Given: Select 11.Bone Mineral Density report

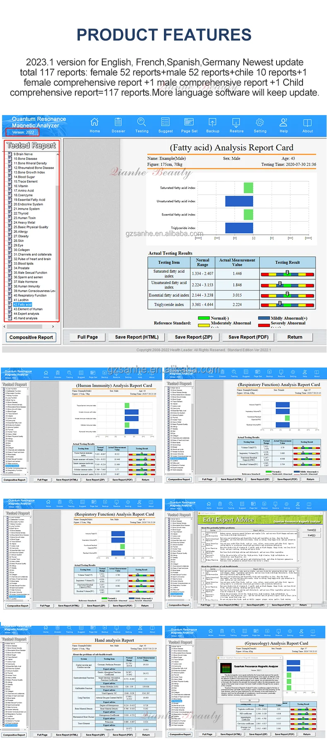Looking at the screenshot, I should click(x=30, y=163).
